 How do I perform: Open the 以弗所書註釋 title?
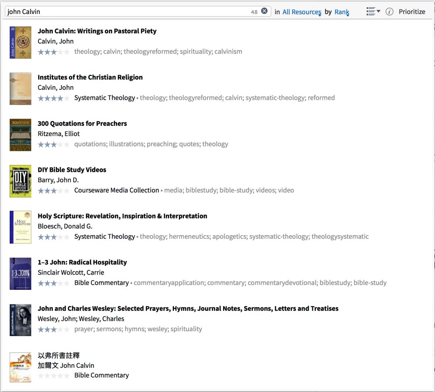(x=58, y=355)
